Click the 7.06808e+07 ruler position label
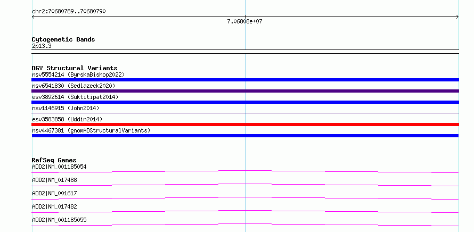This screenshot has height=232, width=474. click(x=244, y=21)
